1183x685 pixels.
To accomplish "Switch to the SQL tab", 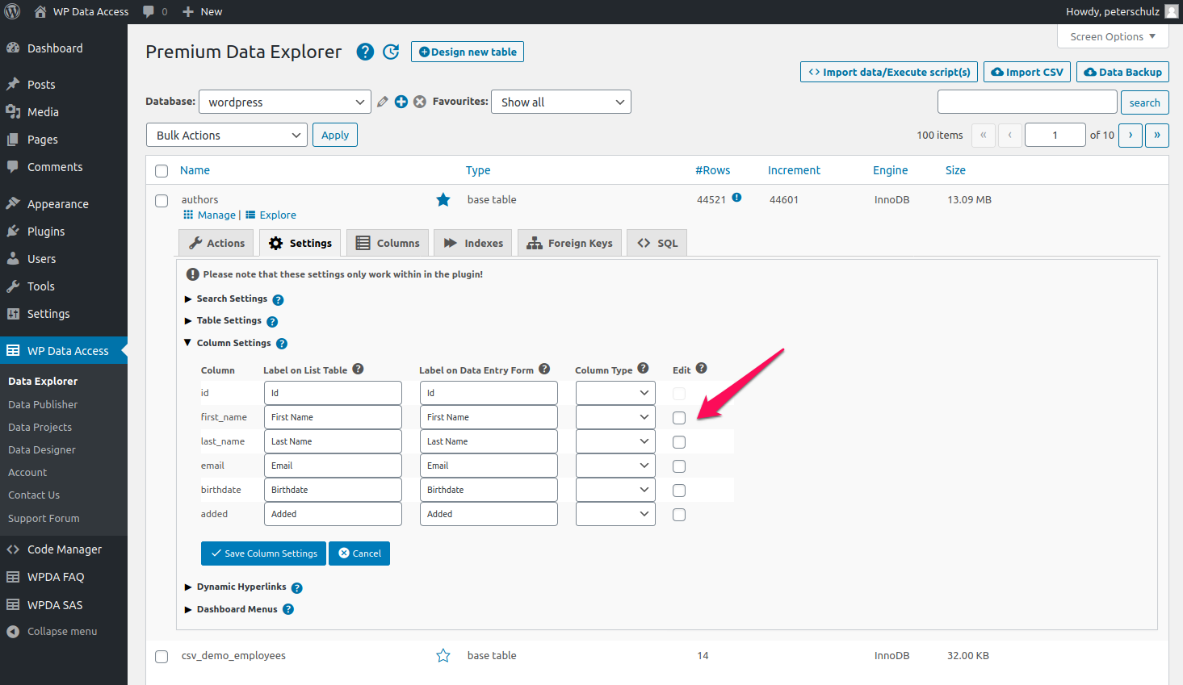I will click(x=657, y=243).
